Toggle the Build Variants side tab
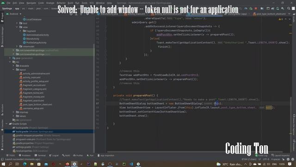The image size is (296, 167). click(x=2, y=142)
